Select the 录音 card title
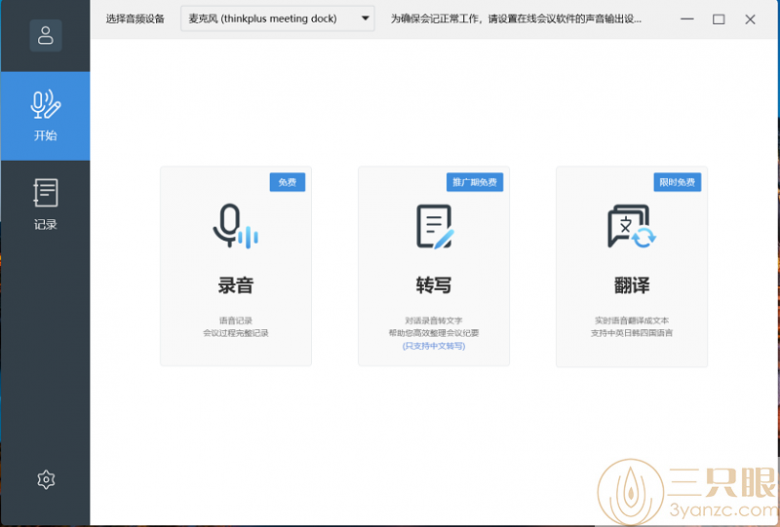Image resolution: width=780 pixels, height=527 pixels. pos(236,285)
